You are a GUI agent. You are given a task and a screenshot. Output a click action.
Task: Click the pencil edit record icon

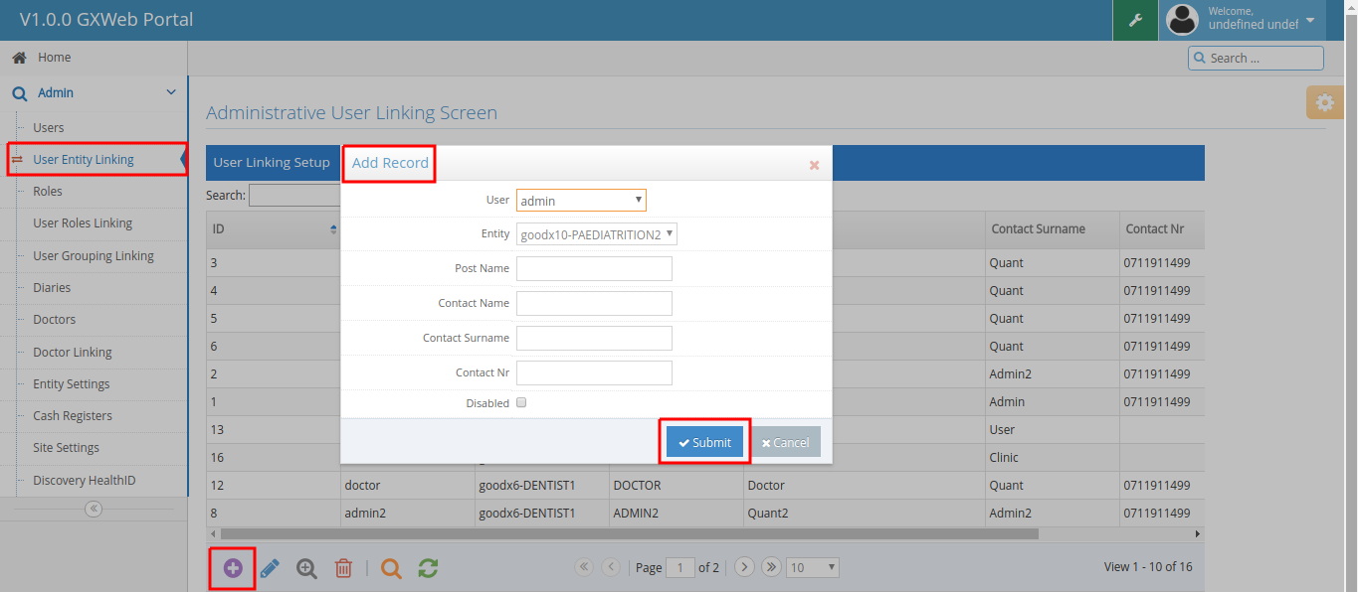[270, 568]
